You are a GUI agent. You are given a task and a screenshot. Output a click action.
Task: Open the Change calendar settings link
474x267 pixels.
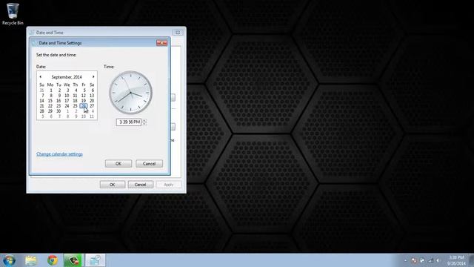[x=59, y=154]
